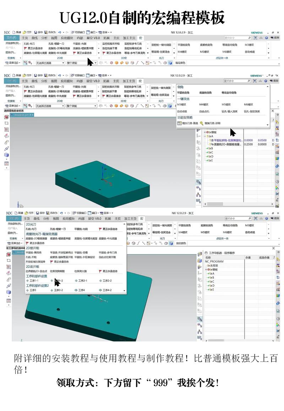This screenshot has width=284, height=411.
Task: Collapse A node in middle window tree
Action: pos(205,136)
